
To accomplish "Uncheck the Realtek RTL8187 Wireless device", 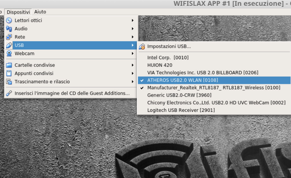I will (214, 88).
